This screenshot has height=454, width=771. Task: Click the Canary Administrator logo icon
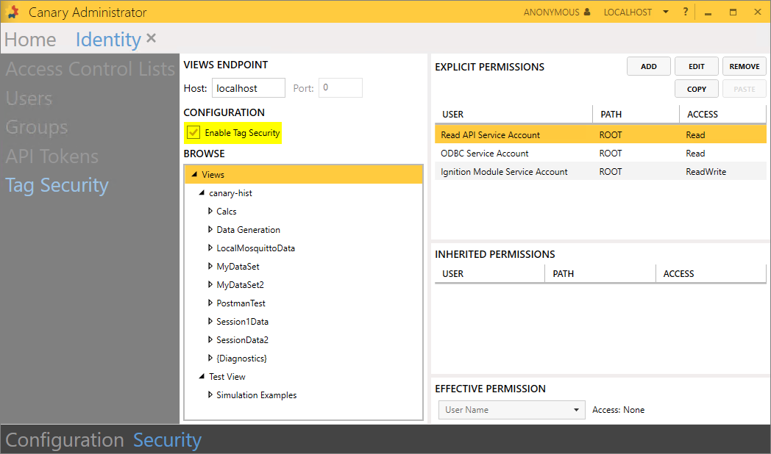13,12
